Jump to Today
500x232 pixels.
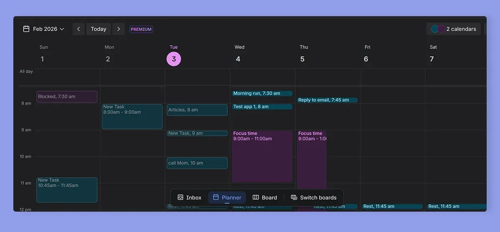point(98,29)
